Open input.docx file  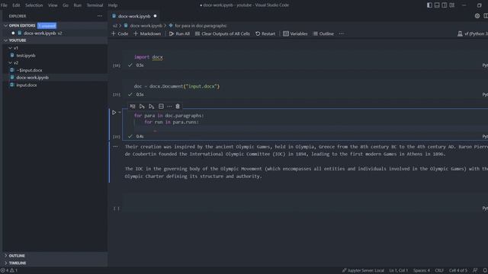pyautogui.click(x=27, y=85)
